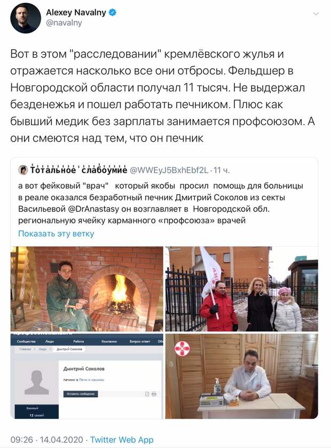Open the photo with the white flag

click(241, 289)
